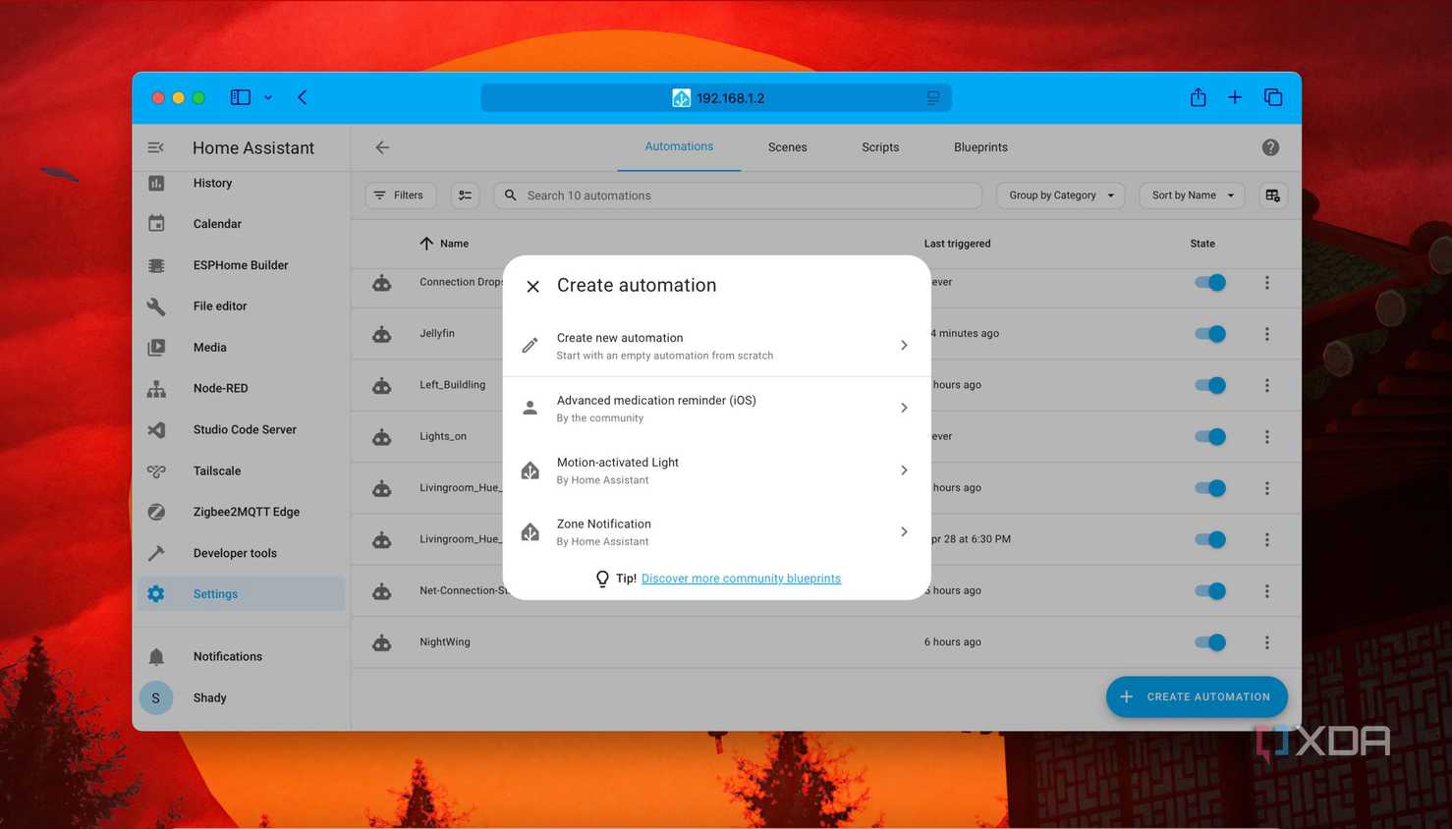Image resolution: width=1452 pixels, height=829 pixels.
Task: Toggle the Net-Connection automation switch
Action: click(x=1210, y=590)
